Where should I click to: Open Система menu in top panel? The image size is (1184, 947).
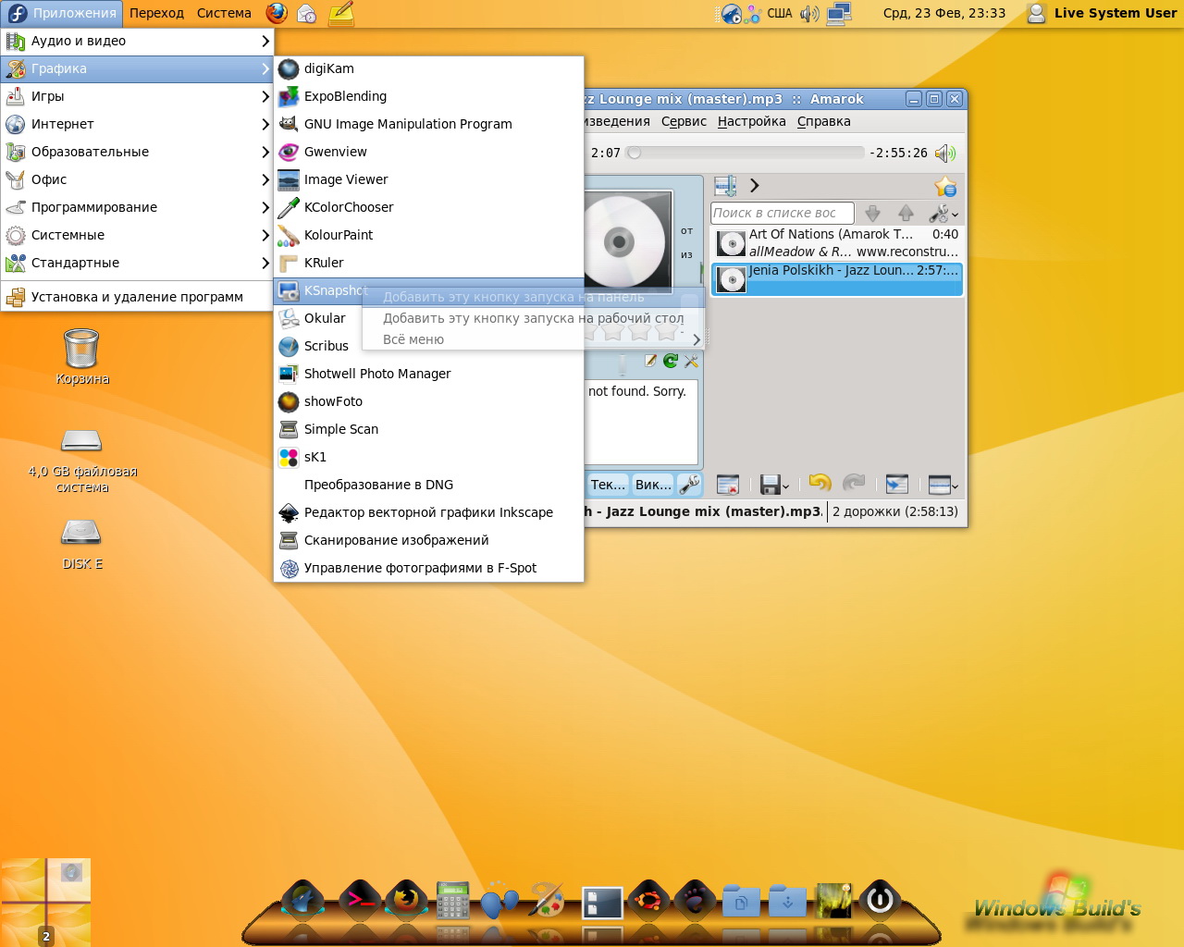[x=224, y=13]
